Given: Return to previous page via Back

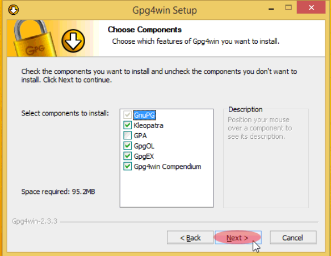Looking at the screenshot, I should (190, 238).
